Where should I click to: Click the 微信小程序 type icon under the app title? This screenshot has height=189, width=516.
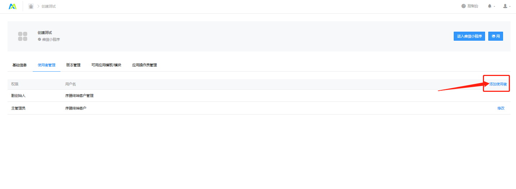39,39
